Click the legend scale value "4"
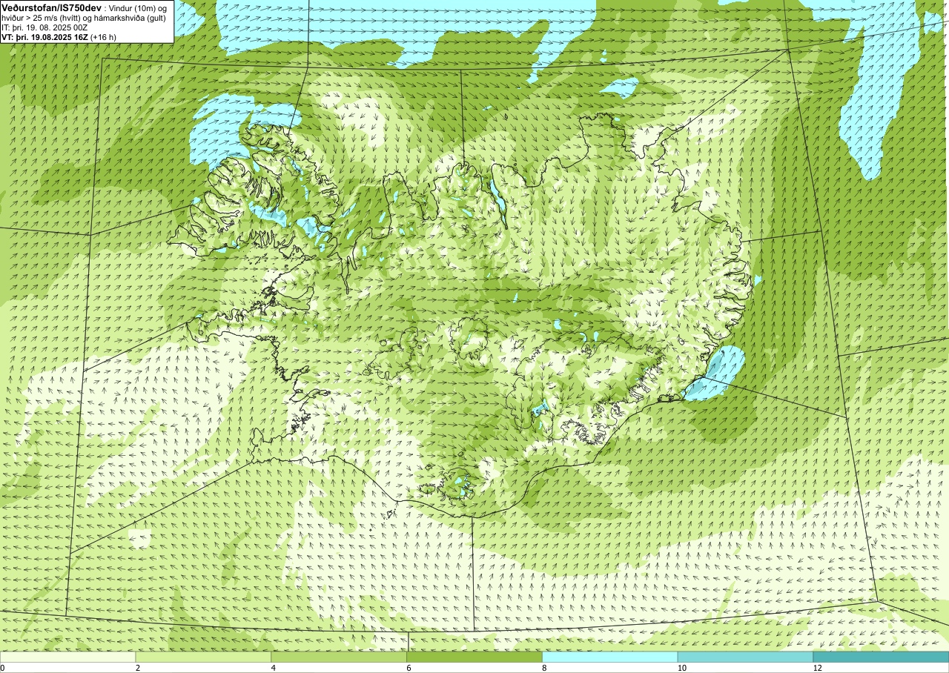Image resolution: width=949 pixels, height=673 pixels. [274, 668]
